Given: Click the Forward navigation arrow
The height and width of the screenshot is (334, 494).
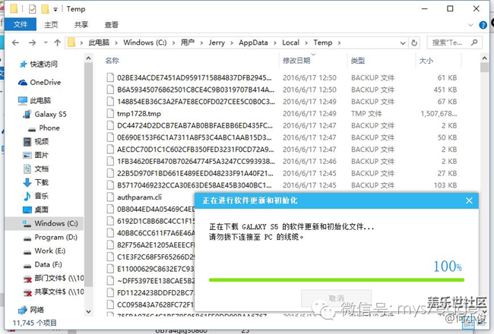Looking at the screenshot, I should (32, 43).
